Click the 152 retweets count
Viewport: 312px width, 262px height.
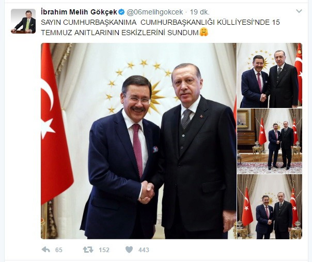pos(104,250)
